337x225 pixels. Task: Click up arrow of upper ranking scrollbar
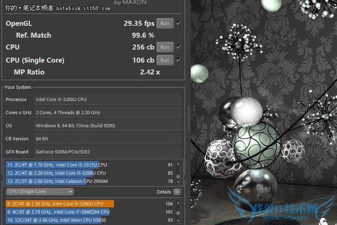(x=178, y=164)
